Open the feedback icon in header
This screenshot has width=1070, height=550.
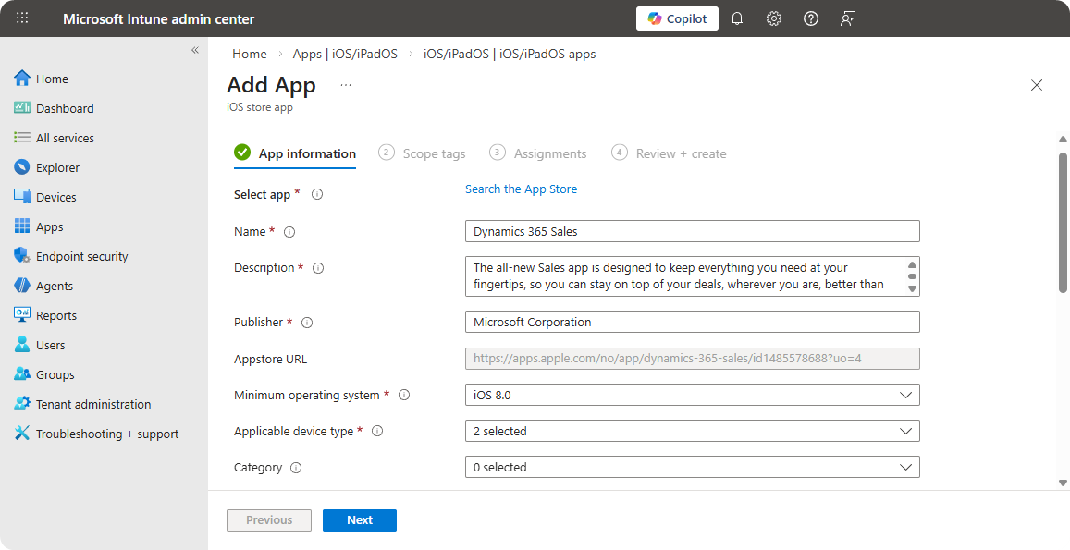pos(848,18)
